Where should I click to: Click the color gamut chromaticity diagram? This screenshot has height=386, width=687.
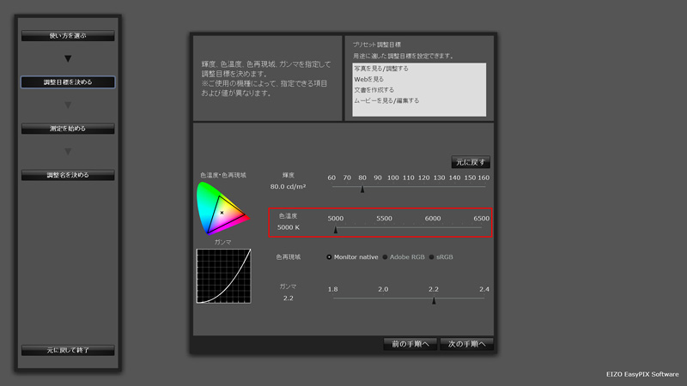(222, 208)
